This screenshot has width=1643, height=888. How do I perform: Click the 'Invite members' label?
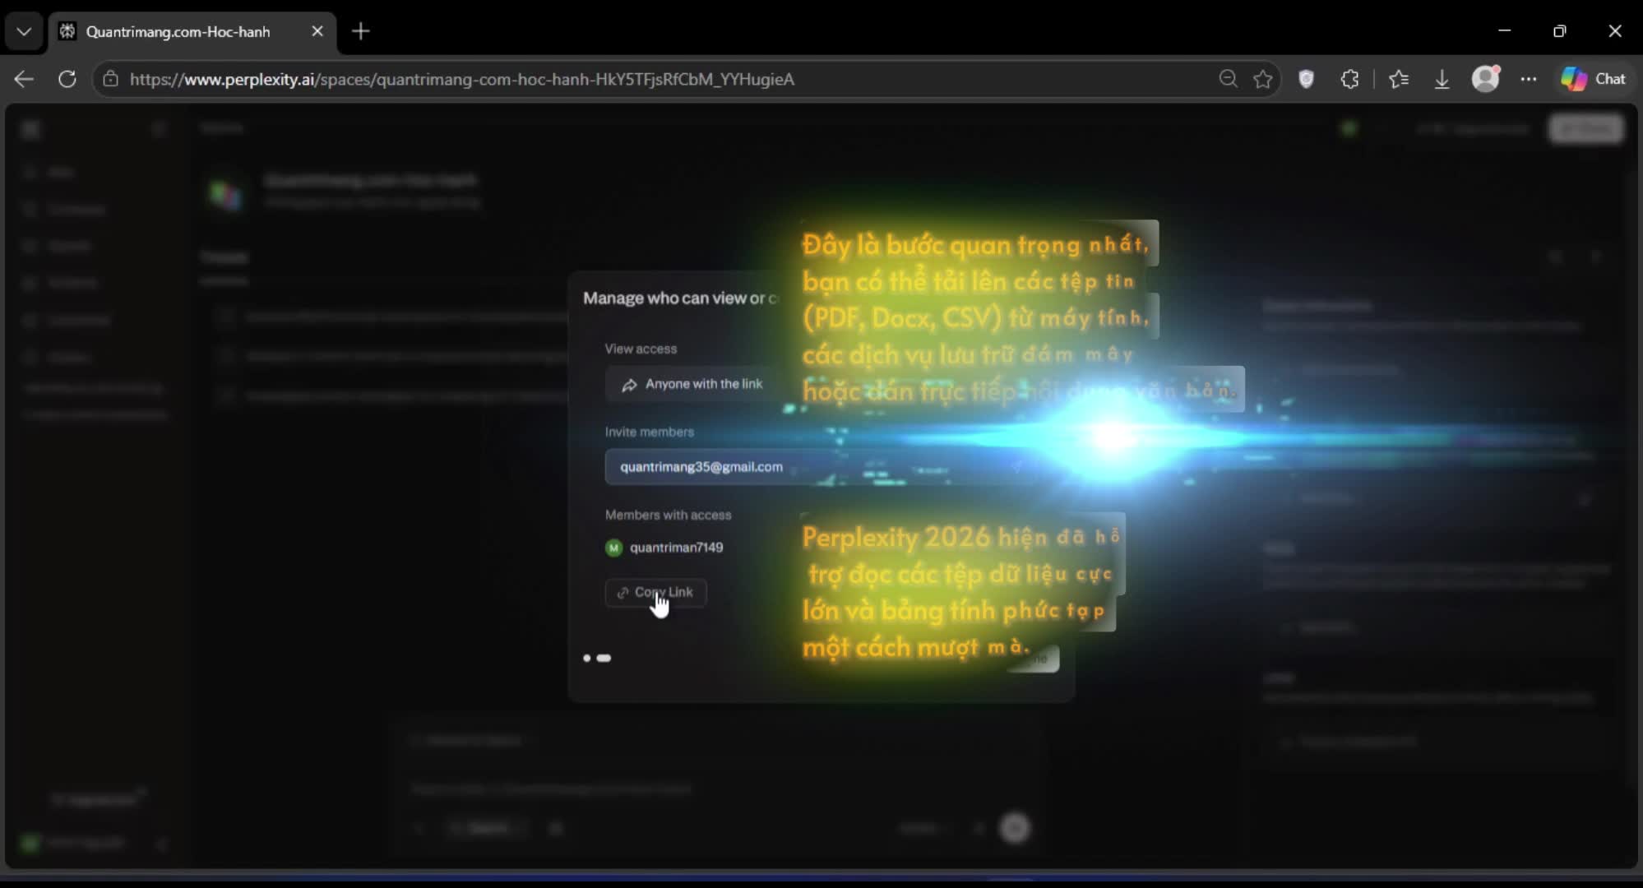(x=650, y=432)
